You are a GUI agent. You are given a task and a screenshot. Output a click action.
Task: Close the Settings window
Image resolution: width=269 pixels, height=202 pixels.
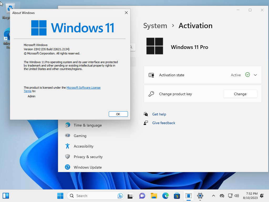point(262,10)
